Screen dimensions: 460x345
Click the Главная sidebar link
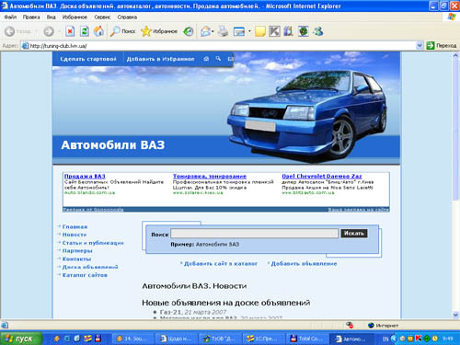point(75,227)
